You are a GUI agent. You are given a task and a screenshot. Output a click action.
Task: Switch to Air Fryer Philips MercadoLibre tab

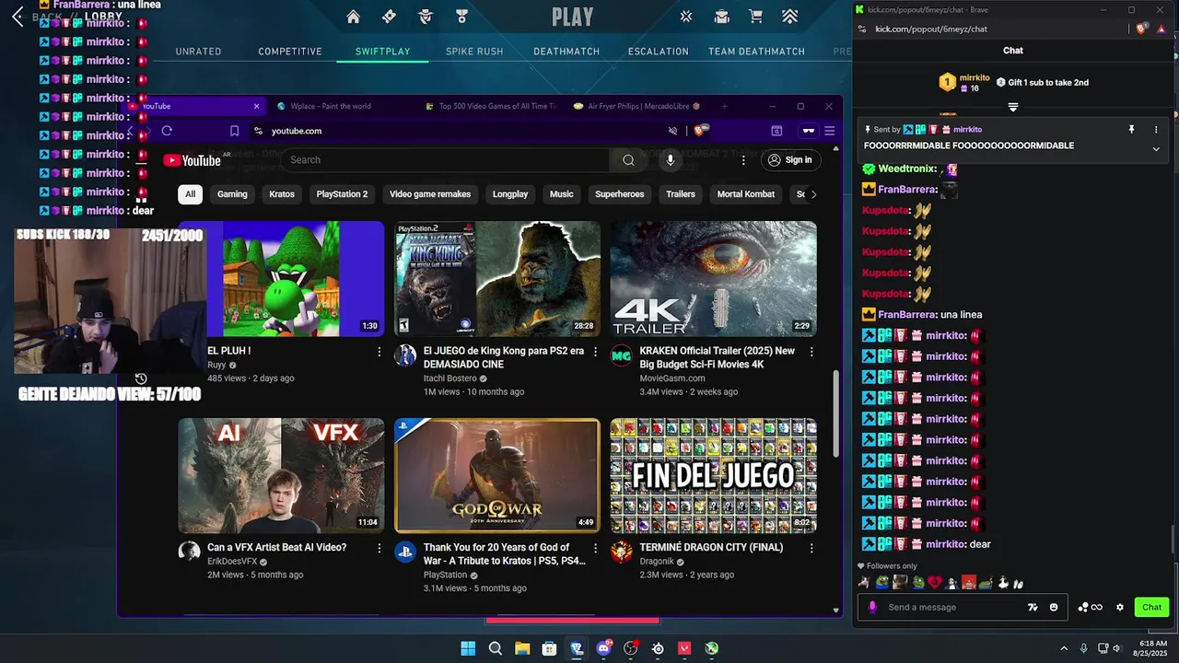(x=637, y=106)
